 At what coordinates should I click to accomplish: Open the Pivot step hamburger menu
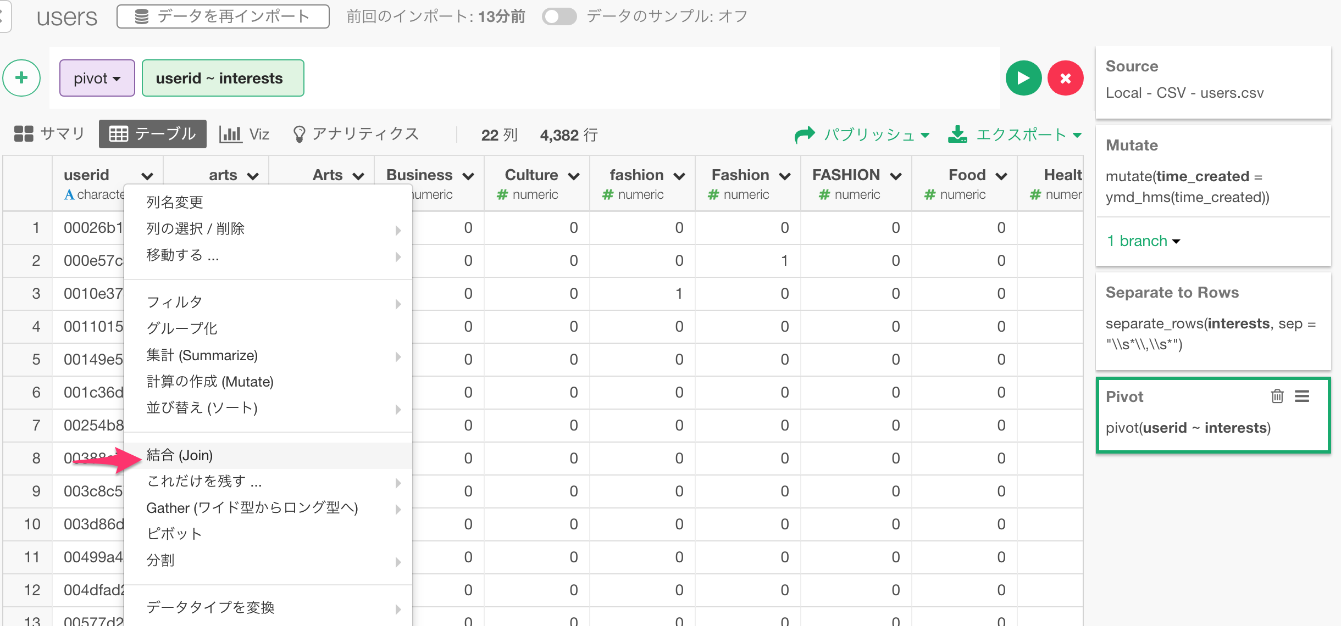(x=1302, y=396)
